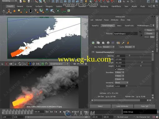Open the Boundless X None dropdown

[x=120, y=72]
